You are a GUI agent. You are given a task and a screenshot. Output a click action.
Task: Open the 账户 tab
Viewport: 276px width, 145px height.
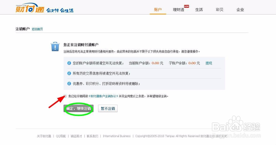tap(158, 10)
